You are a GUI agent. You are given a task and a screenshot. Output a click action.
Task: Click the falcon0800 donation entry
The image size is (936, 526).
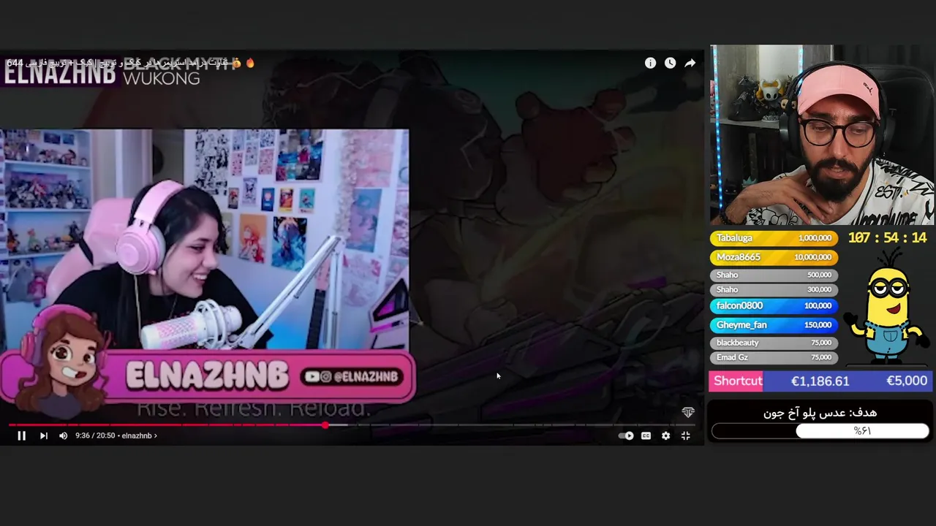point(774,305)
